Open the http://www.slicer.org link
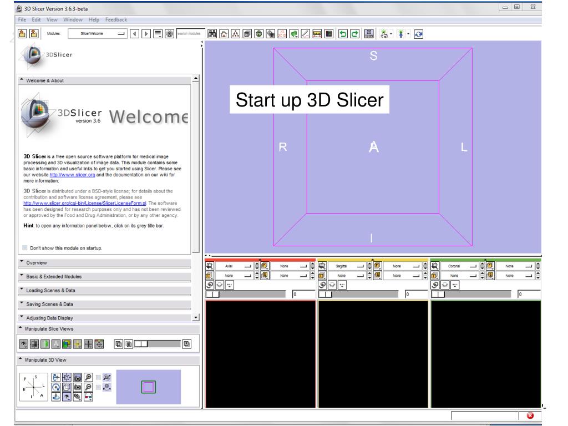 click(x=73, y=175)
